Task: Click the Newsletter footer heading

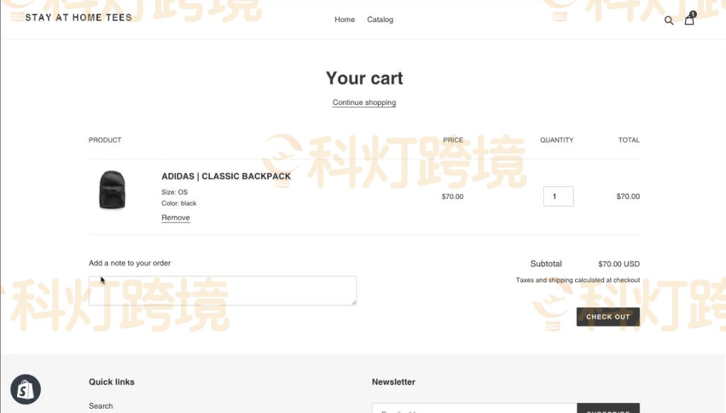Action: 393,382
